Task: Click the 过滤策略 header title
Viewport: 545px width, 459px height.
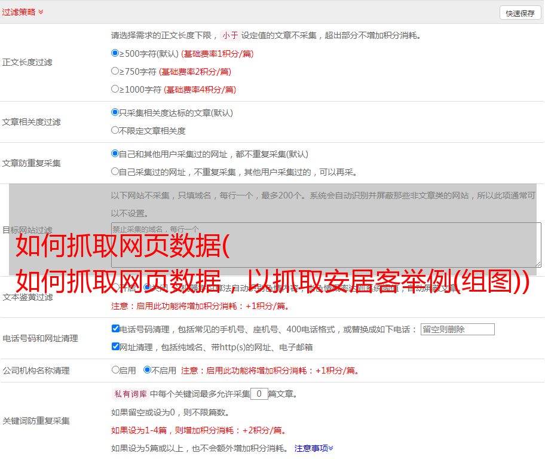Action: (18, 12)
